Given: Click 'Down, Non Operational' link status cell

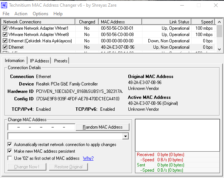Looking at the screenshot, I should 169,41.
